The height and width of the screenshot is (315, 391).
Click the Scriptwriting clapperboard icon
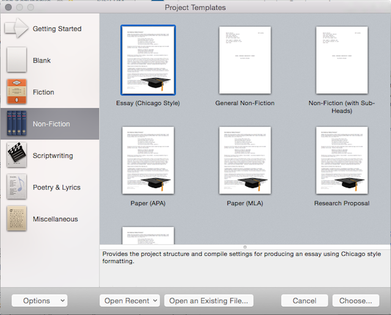pyautogui.click(x=16, y=155)
